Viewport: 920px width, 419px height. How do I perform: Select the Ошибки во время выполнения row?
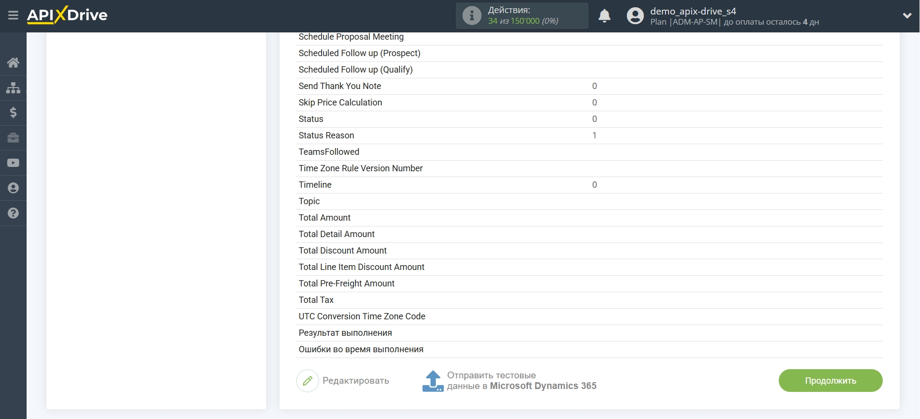click(x=589, y=350)
